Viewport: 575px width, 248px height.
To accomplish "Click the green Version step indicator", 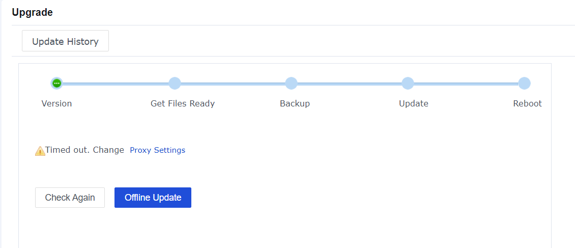I will point(56,83).
